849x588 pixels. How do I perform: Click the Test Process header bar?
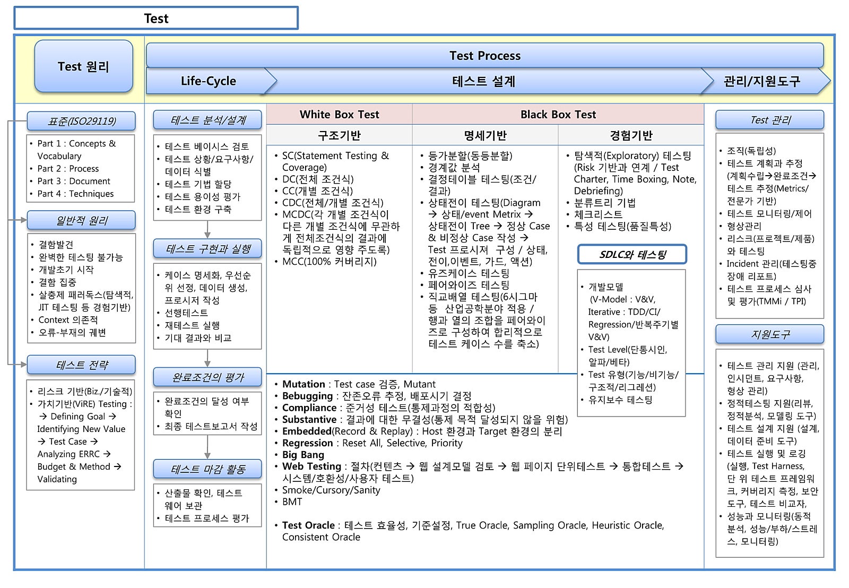pyautogui.click(x=484, y=56)
